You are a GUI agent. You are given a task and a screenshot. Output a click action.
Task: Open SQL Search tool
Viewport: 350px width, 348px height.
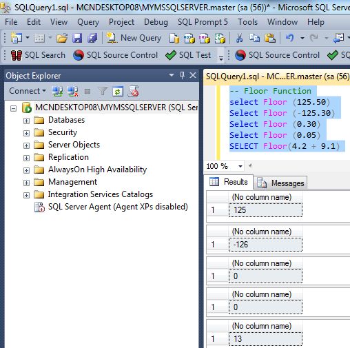coord(38,55)
